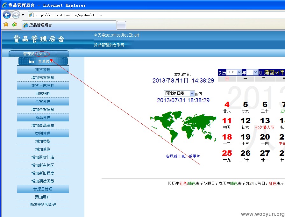Click the grid icon beside 菜单管理
The height and width of the screenshot is (217, 285).
pyautogui.click(x=31, y=61)
